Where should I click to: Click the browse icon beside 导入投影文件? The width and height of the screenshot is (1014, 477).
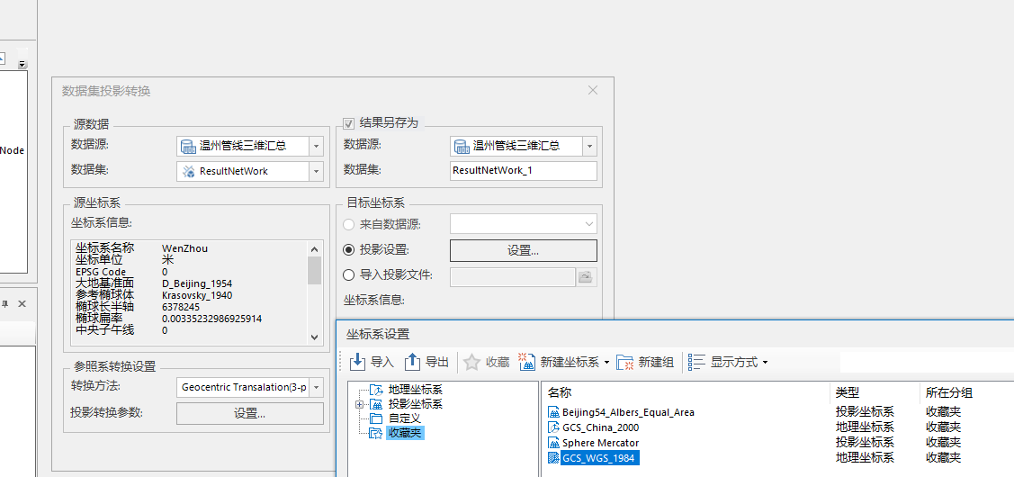tap(585, 276)
